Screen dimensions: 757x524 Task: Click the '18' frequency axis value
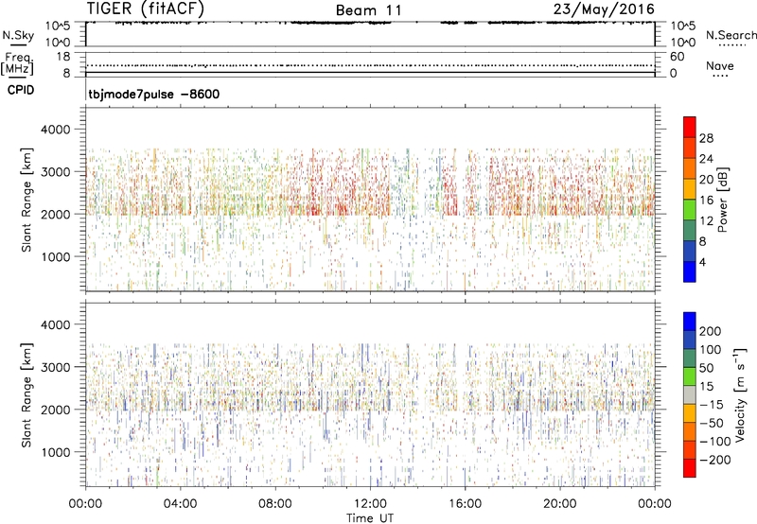pyautogui.click(x=62, y=57)
